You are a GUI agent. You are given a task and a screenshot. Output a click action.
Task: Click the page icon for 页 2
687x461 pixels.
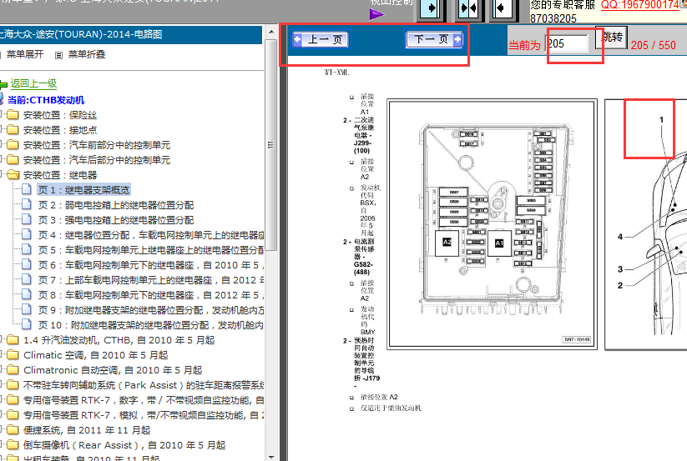tap(27, 204)
